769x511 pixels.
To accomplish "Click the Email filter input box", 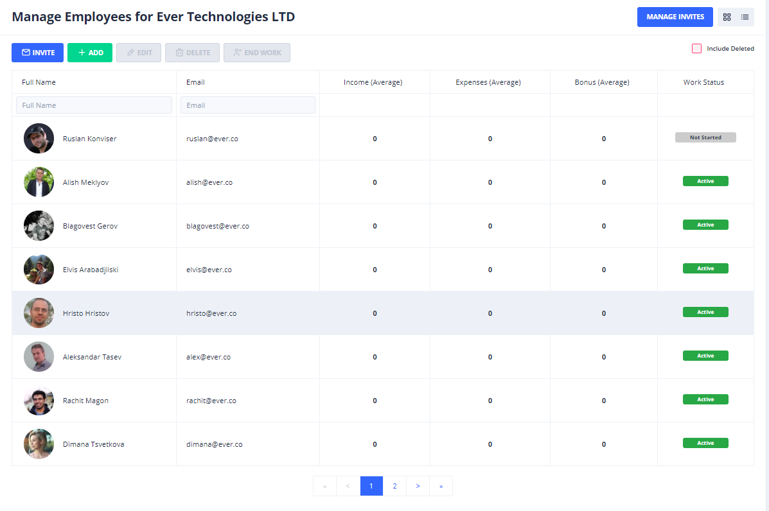I will tap(248, 105).
